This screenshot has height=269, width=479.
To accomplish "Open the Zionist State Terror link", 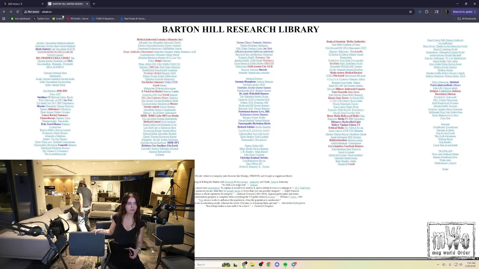I will pos(338,98).
